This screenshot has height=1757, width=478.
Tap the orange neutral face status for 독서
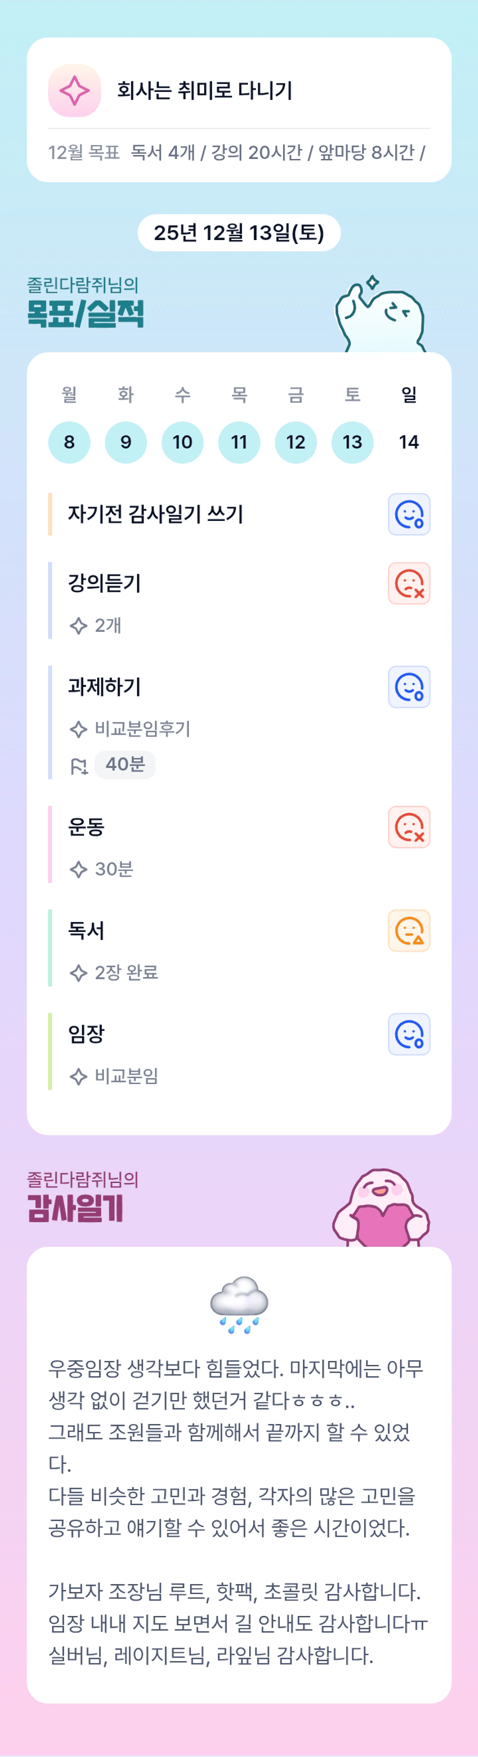tap(409, 930)
